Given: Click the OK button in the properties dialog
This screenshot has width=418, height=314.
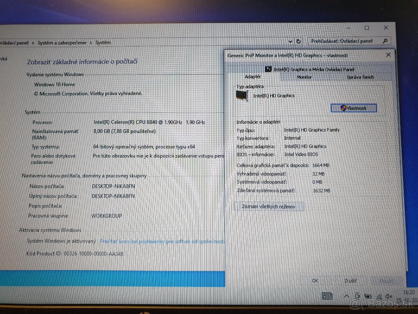Looking at the screenshot, I should coord(315,281).
